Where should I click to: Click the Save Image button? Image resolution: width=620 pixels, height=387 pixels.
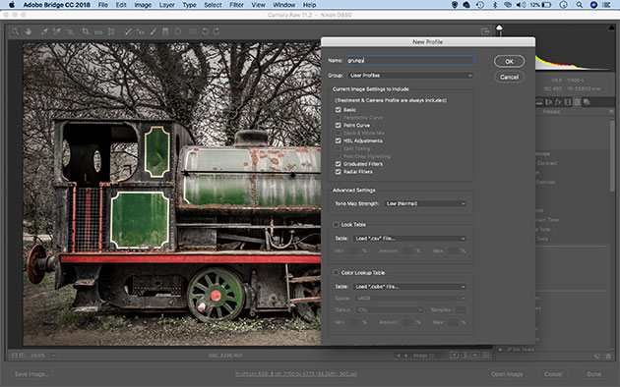32,374
